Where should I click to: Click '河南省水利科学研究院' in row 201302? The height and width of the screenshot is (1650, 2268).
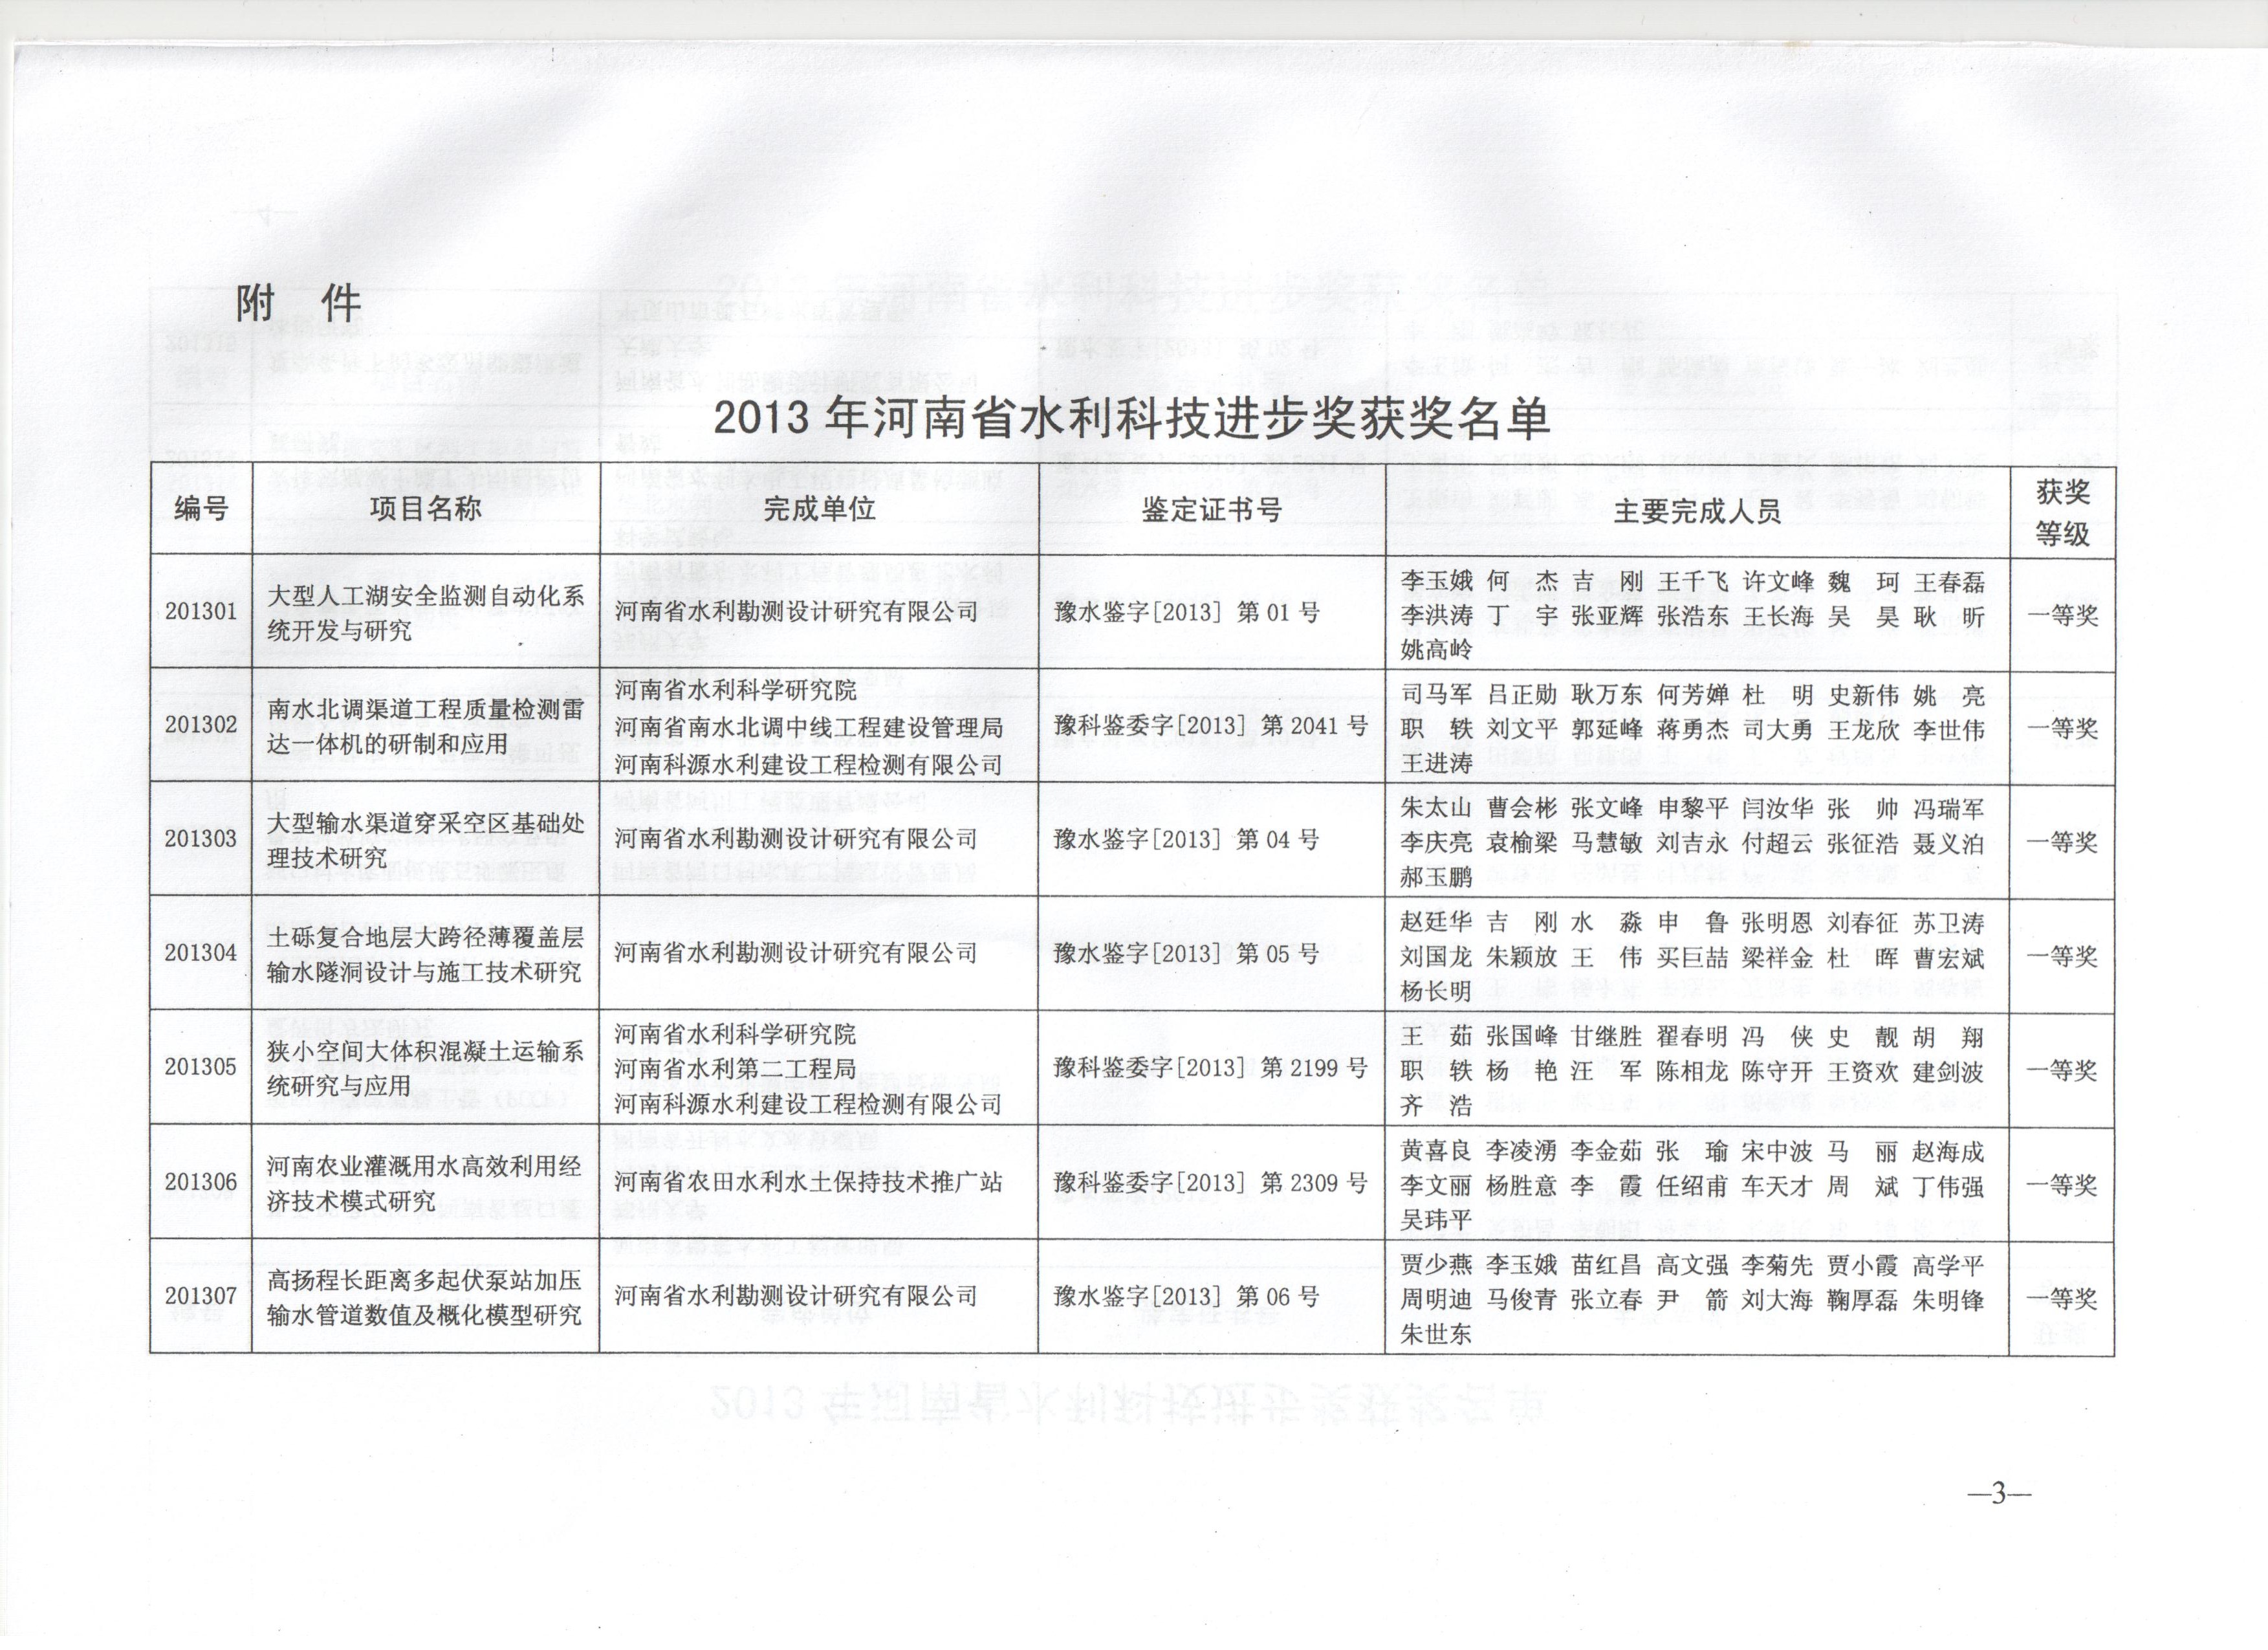pos(735,691)
